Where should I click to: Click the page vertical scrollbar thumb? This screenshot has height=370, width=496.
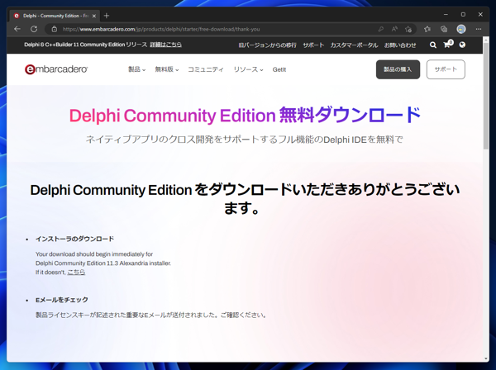[486, 95]
